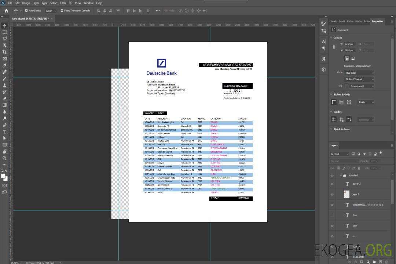This screenshot has width=396, height=264.
Task: Click the Home icon in options bar
Action: pyautogui.click(x=6, y=11)
